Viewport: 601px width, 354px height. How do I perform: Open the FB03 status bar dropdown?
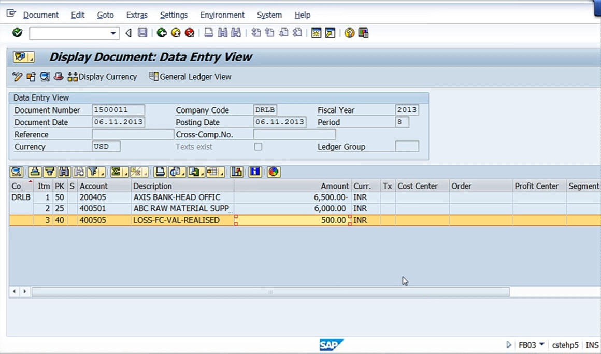[541, 345]
